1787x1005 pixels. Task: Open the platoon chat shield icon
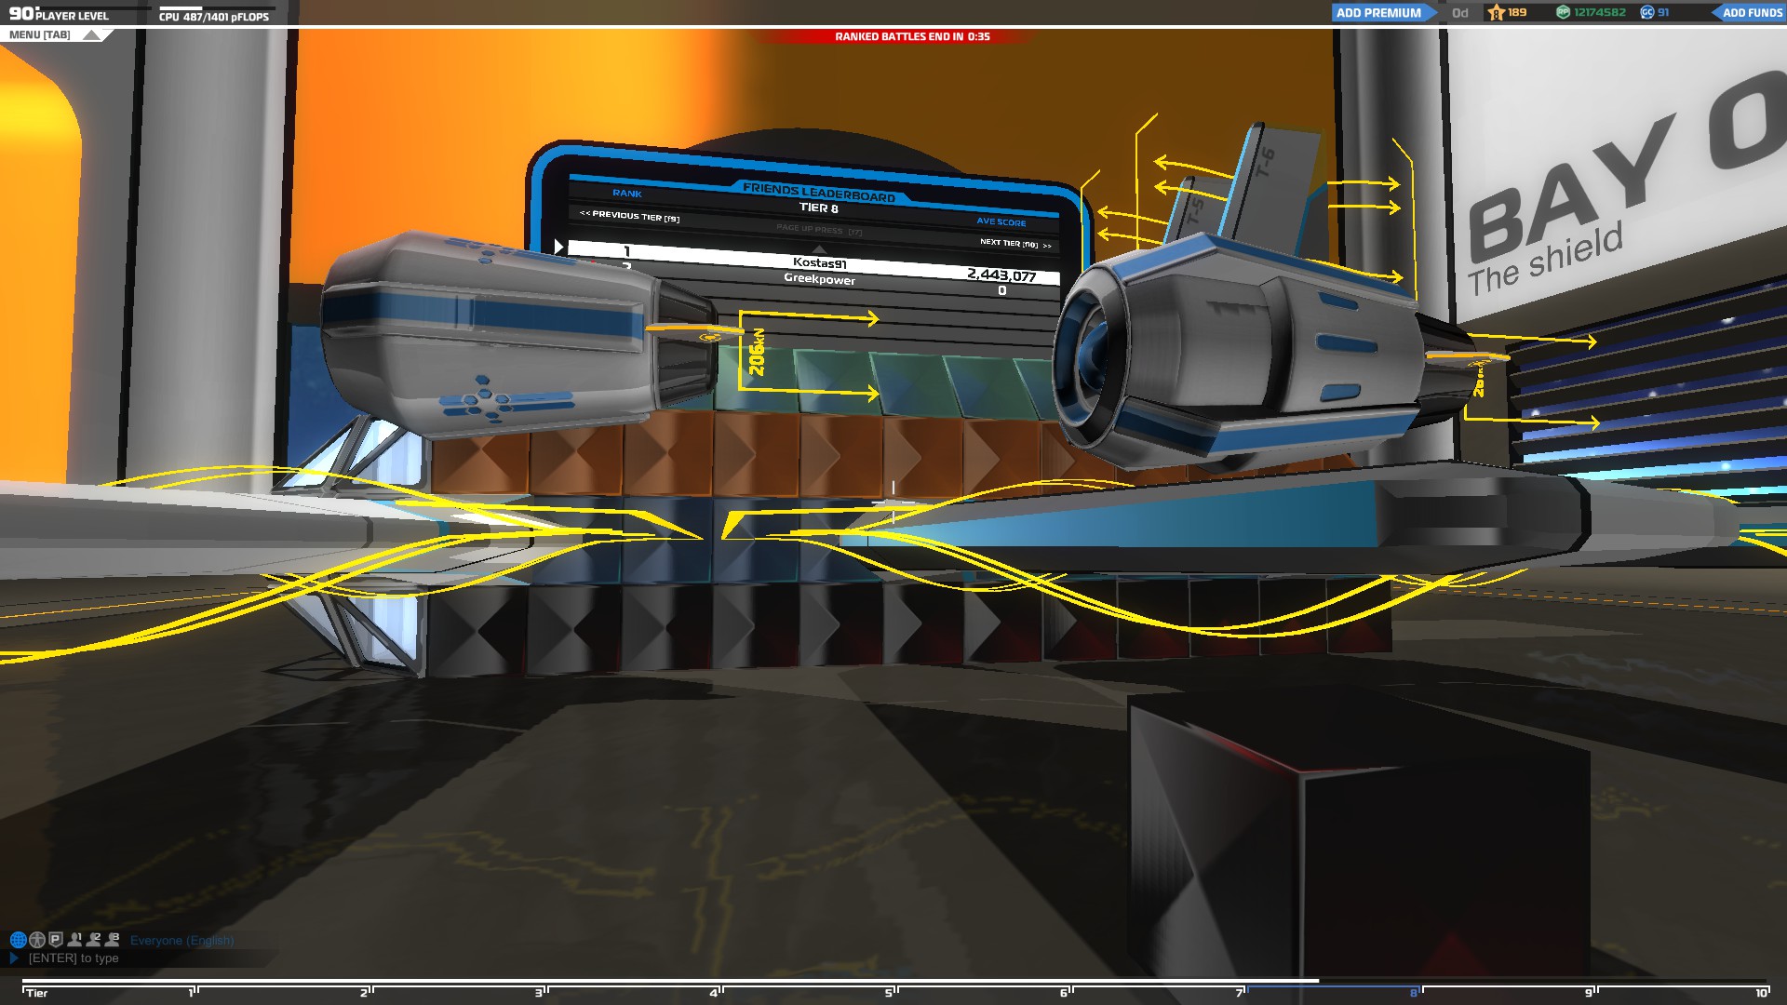point(56,940)
